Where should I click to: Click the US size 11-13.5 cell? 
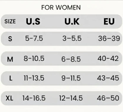34,78
